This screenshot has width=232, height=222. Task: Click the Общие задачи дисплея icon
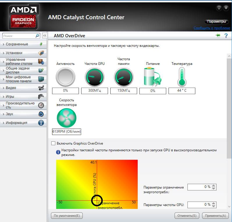pyautogui.click(x=41, y=70)
